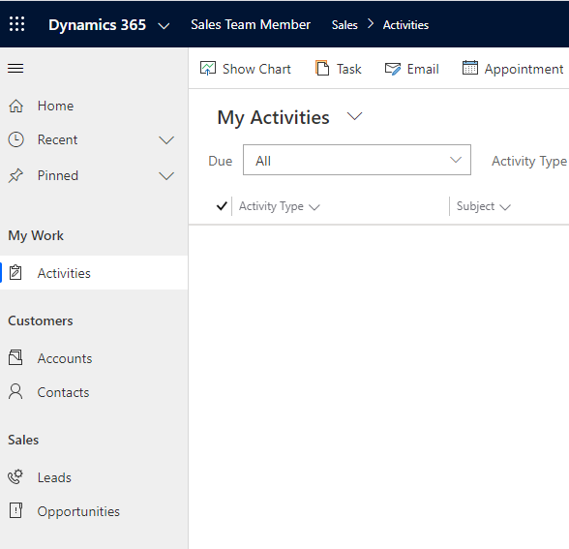Open Opportunities in the Sales section
This screenshot has height=549, width=569.
(x=78, y=511)
